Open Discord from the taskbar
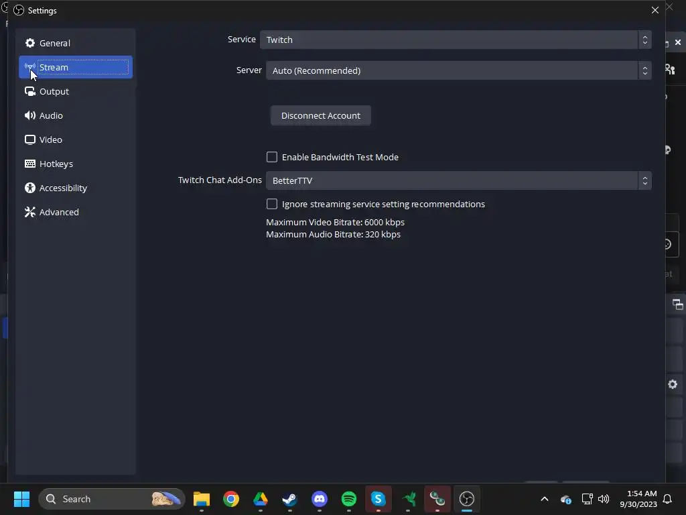This screenshot has height=515, width=686. (320, 499)
